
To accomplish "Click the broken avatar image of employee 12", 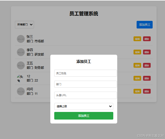I will tap(20, 78).
